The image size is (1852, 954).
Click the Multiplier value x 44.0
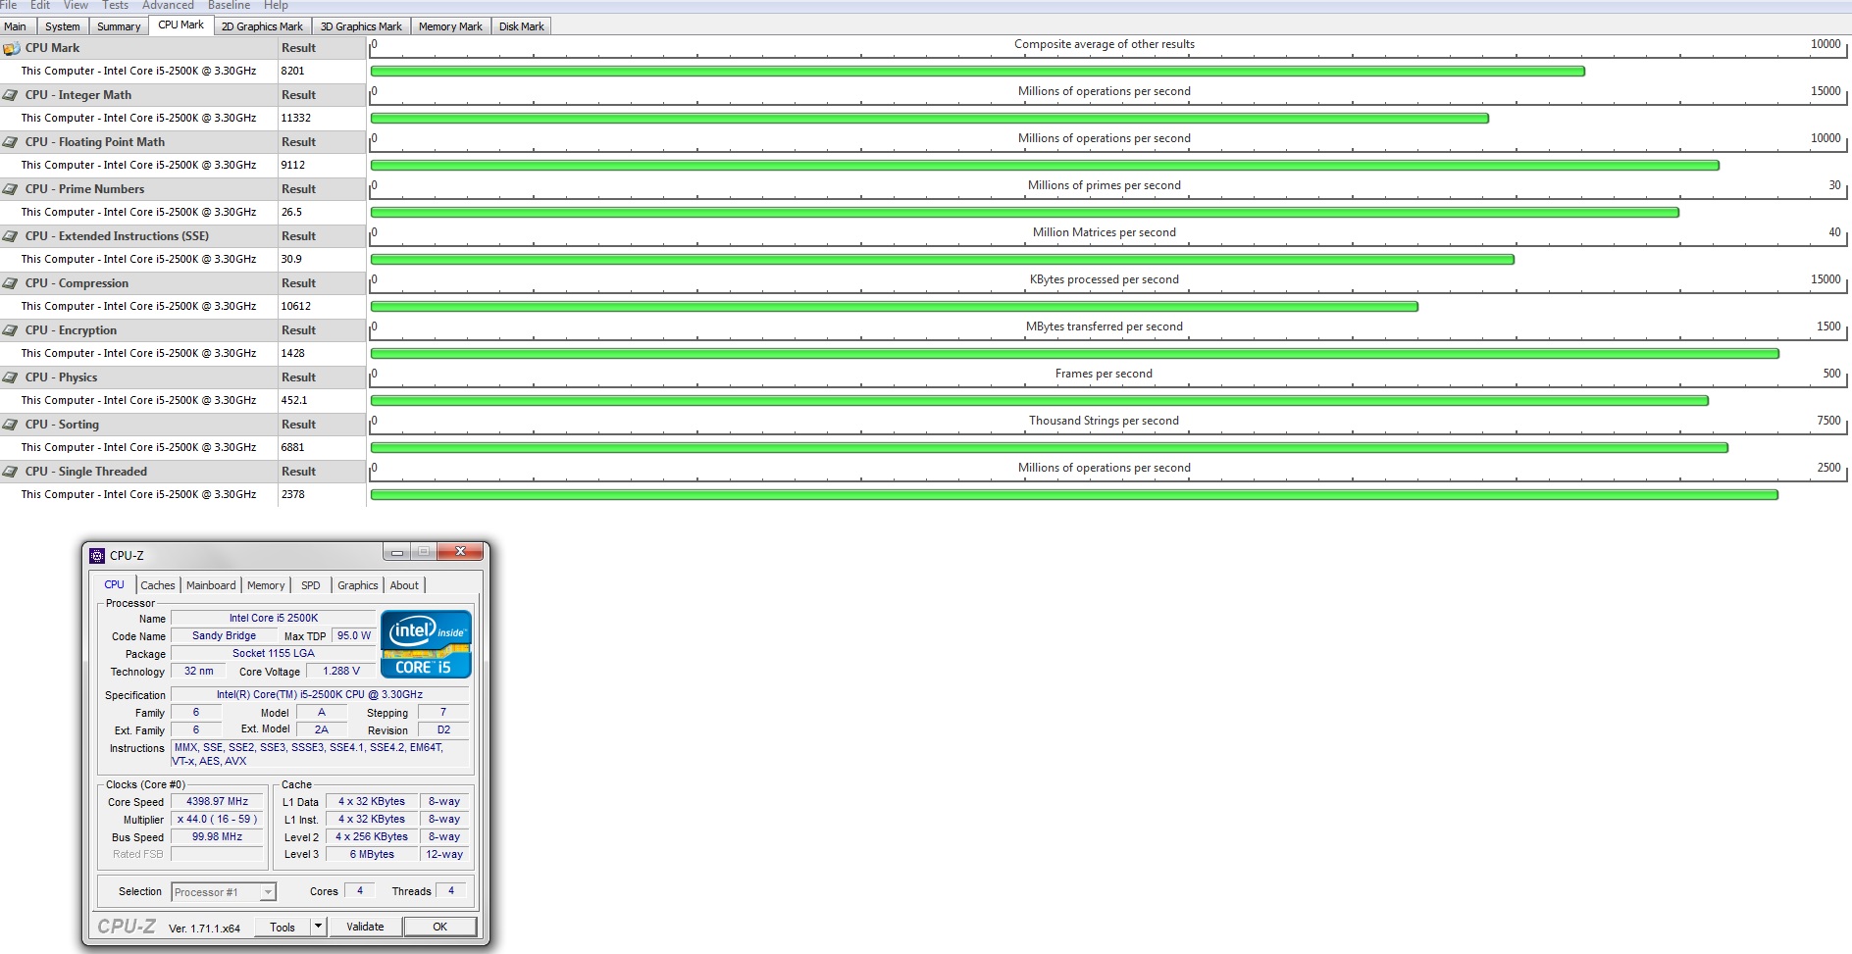[218, 819]
